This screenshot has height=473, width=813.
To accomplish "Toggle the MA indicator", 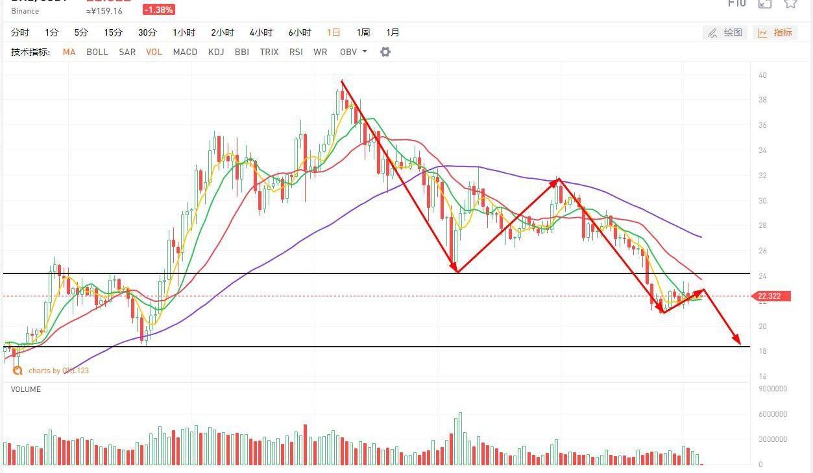I will pos(69,52).
